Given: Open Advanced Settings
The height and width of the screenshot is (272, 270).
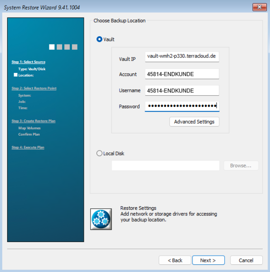Looking at the screenshot, I should [x=194, y=122].
